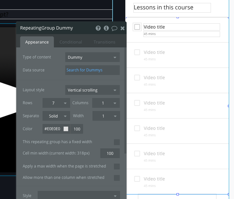Image resolution: width=234 pixels, height=199 pixels.
Task: Switch to the Conditional tab
Action: click(x=71, y=42)
